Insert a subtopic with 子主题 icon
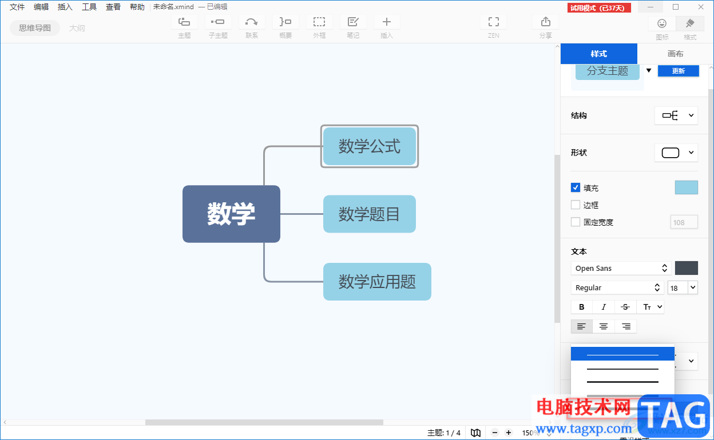 [218, 22]
